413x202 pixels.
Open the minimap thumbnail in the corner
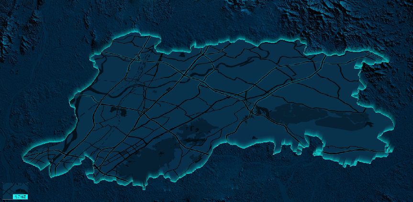15,191
